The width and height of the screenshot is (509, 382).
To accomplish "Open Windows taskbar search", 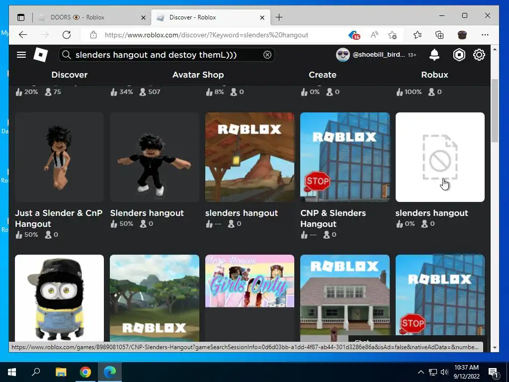I will click(36, 372).
